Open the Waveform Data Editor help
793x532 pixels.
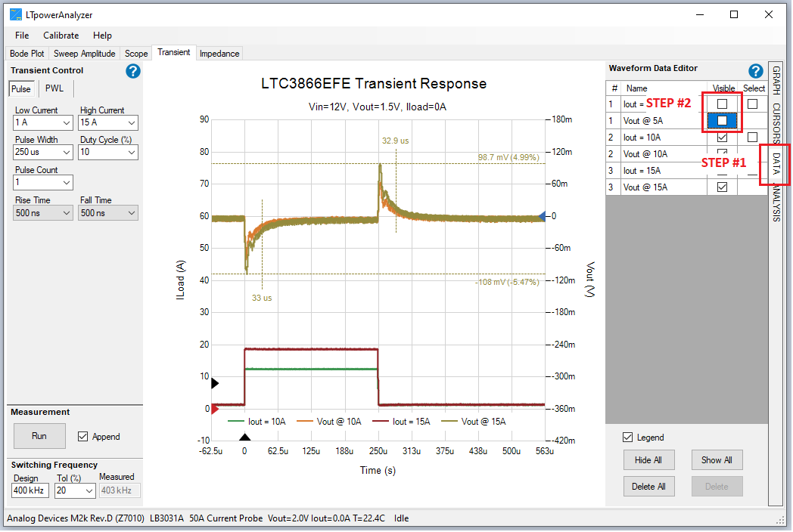[755, 70]
